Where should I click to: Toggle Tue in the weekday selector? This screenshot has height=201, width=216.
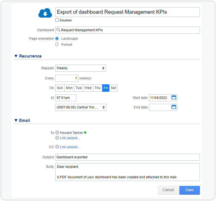tap(79, 88)
